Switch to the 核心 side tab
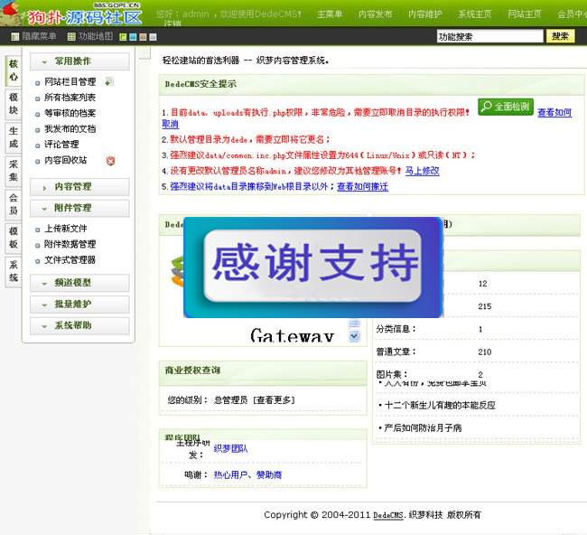The width and height of the screenshot is (587, 535). pyautogui.click(x=14, y=70)
